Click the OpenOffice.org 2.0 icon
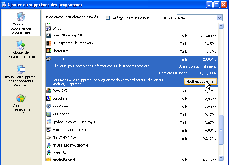Screen dimensions: 229x165 [x=49, y=35]
